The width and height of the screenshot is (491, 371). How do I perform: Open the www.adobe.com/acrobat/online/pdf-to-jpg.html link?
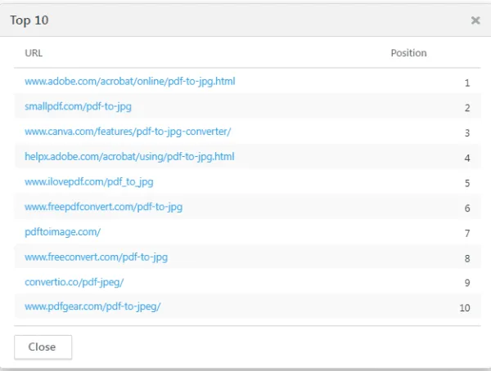click(130, 82)
